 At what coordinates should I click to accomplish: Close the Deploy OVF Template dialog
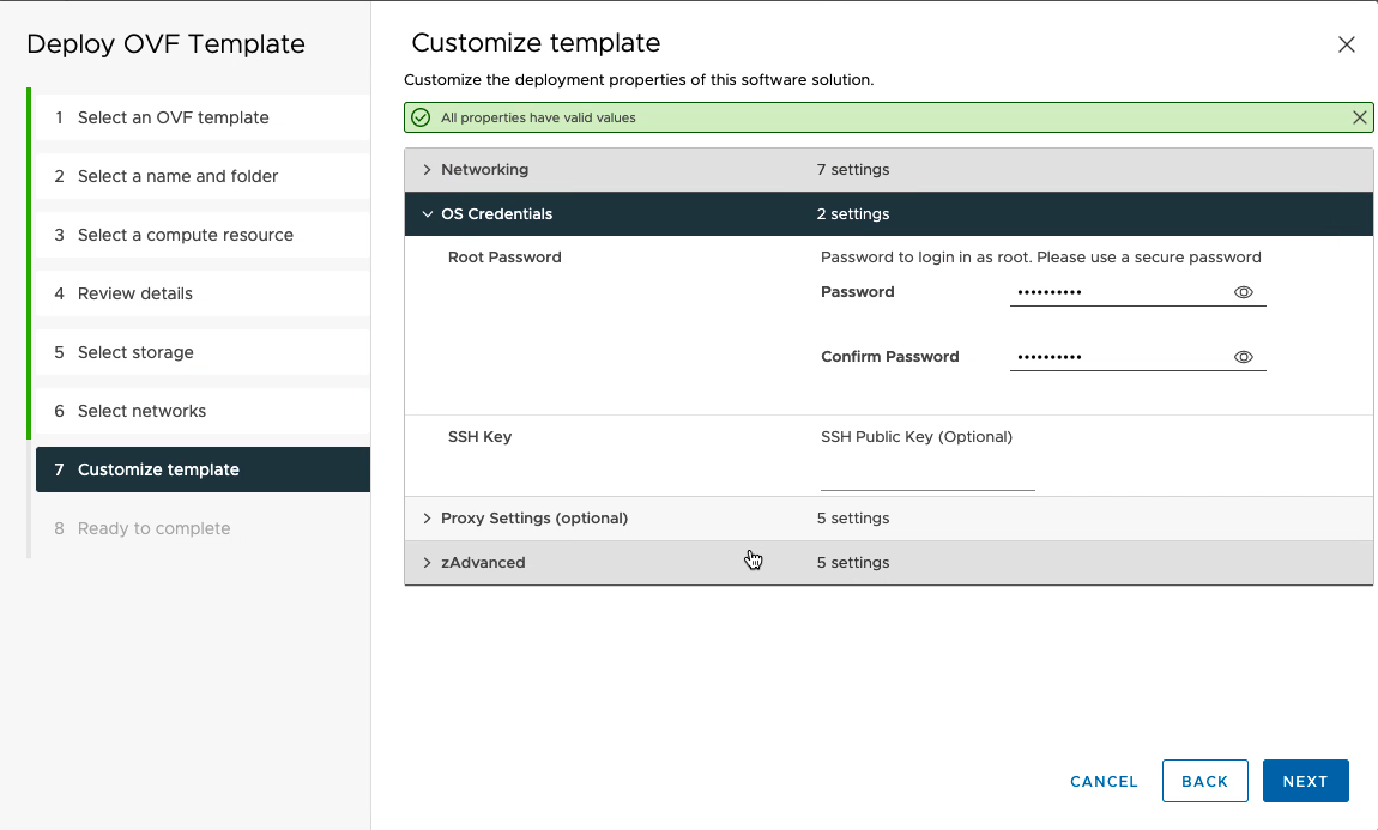pyautogui.click(x=1346, y=44)
